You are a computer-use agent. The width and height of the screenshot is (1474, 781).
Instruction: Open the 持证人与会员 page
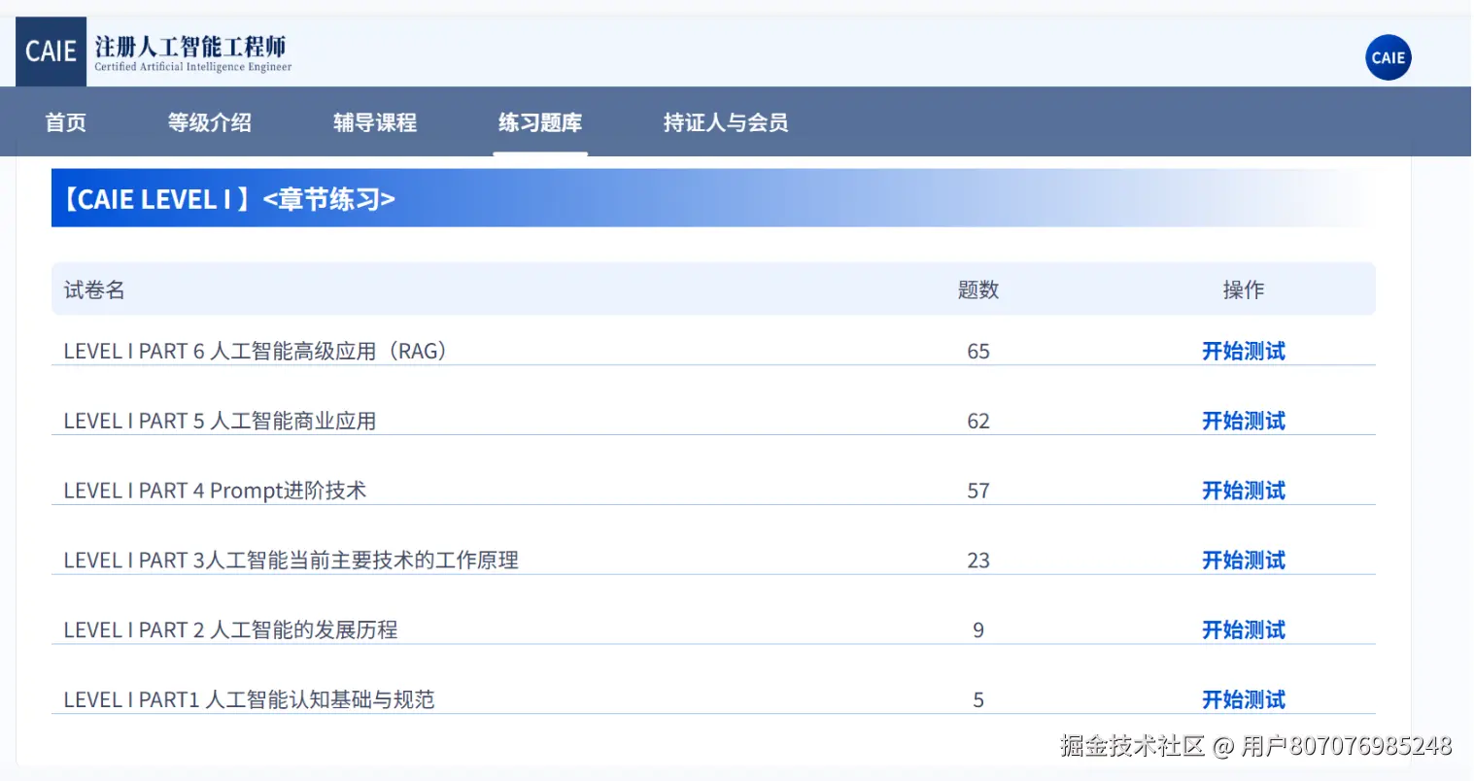[x=724, y=121]
